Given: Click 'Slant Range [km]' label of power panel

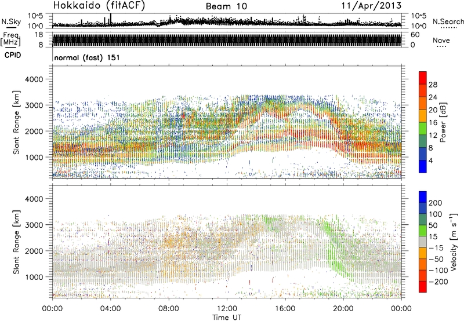Looking at the screenshot, I should click(17, 122).
